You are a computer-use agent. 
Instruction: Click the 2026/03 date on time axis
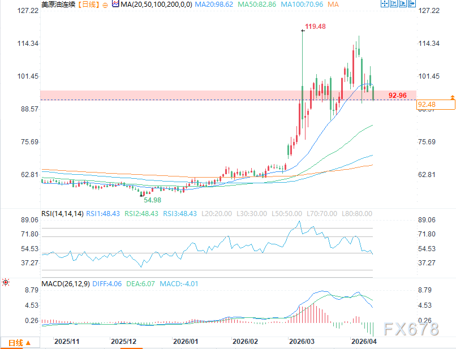(302, 342)
